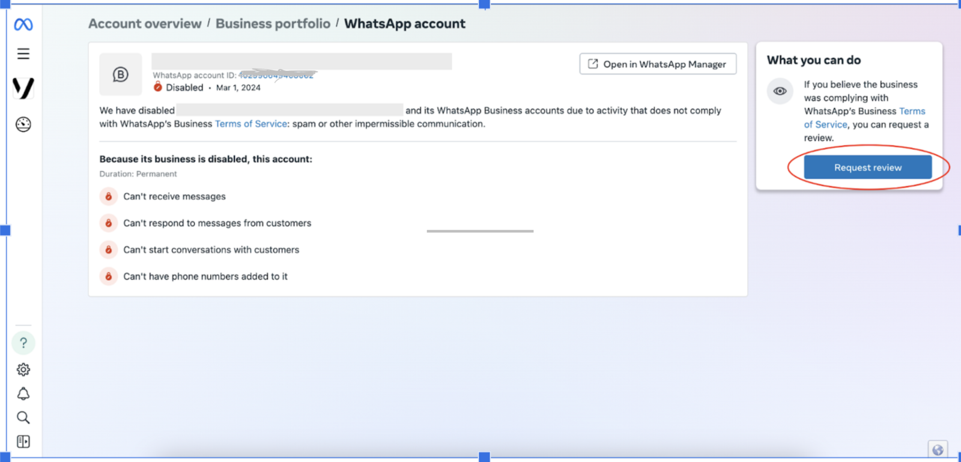Expand the hamburger navigation menu
Viewport: 961px width, 462px height.
23,54
